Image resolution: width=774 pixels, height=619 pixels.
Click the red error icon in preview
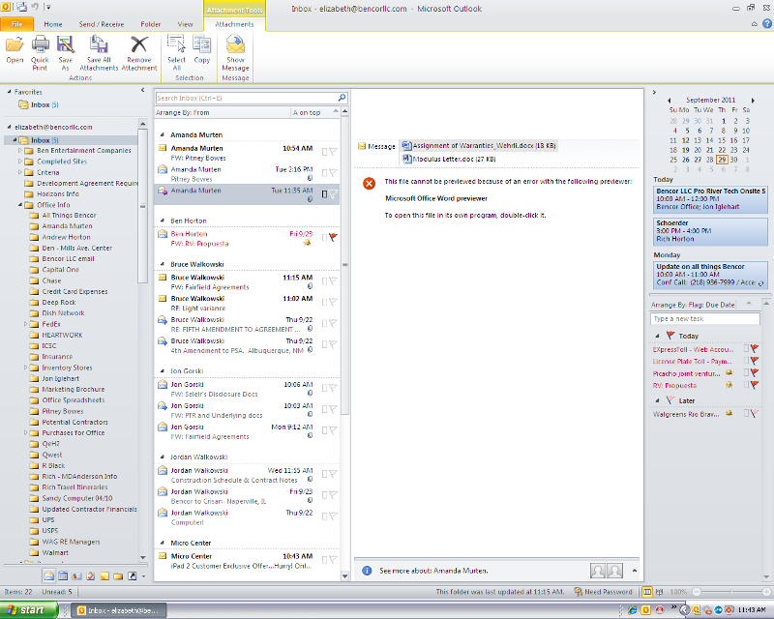tap(369, 183)
